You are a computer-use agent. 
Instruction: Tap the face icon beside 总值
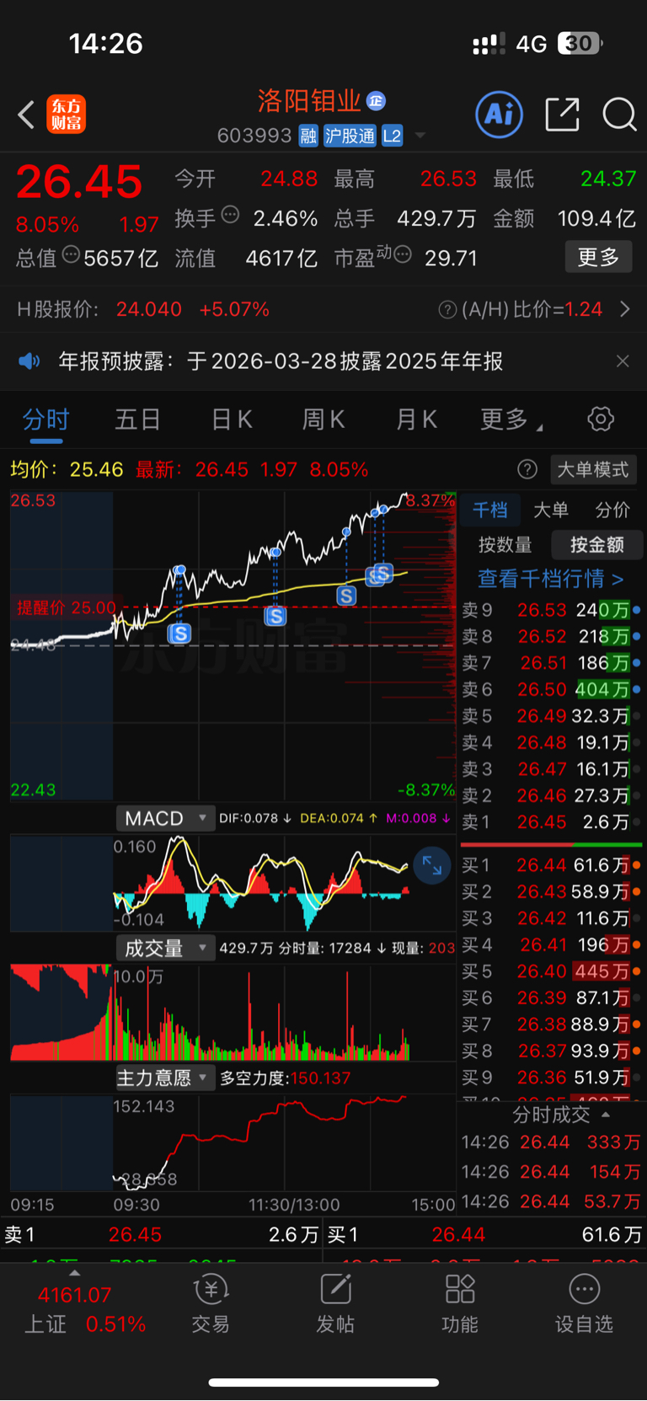click(71, 254)
